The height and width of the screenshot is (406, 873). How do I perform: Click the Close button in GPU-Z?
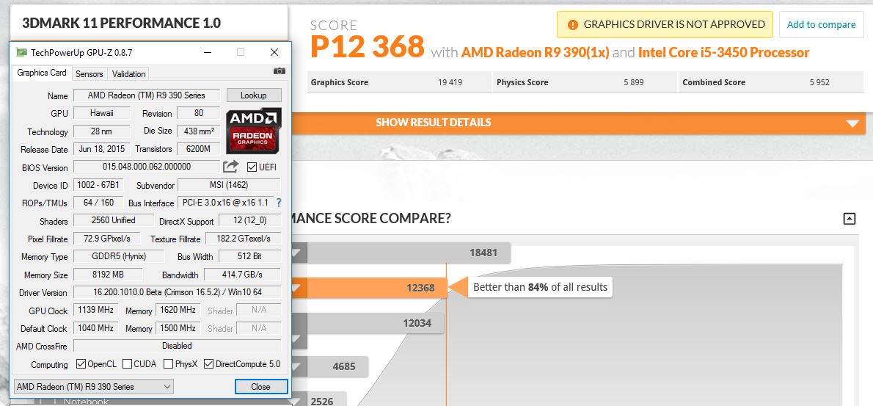pyautogui.click(x=260, y=386)
